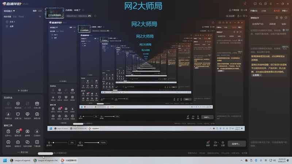Open the 主播口袋 pocket icon
This screenshot has height=164, width=292.
click(x=18, y=114)
